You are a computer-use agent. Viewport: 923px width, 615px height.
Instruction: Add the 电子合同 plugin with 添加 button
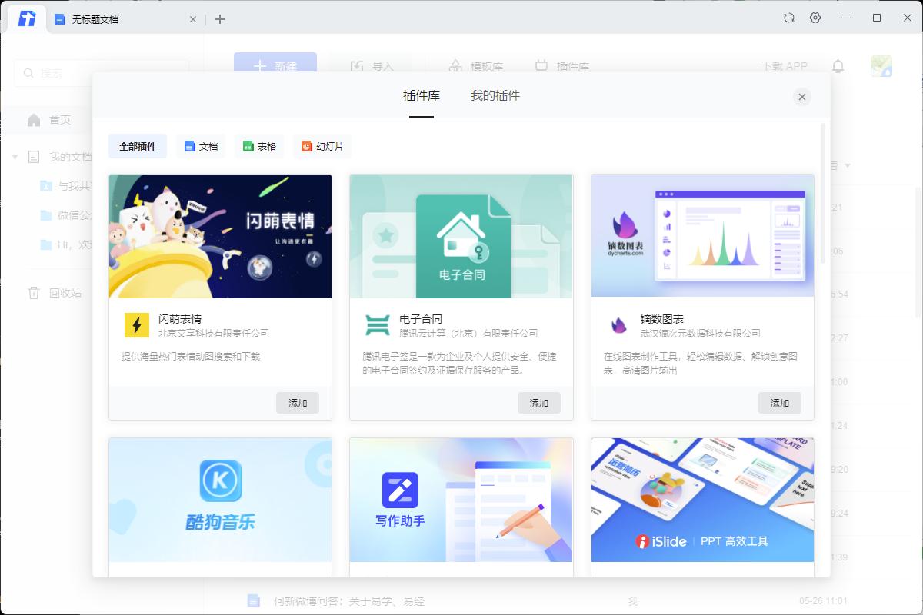click(x=539, y=402)
